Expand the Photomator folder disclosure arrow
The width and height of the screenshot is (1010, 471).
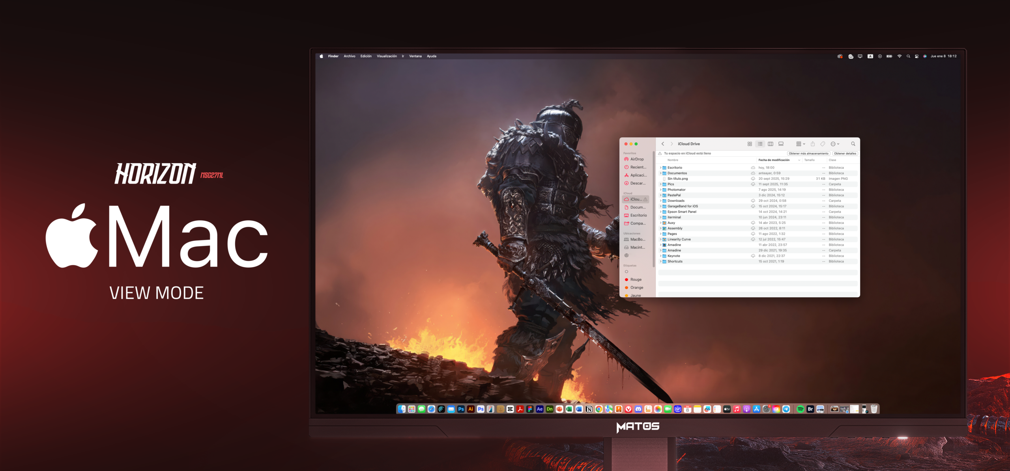pyautogui.click(x=660, y=190)
